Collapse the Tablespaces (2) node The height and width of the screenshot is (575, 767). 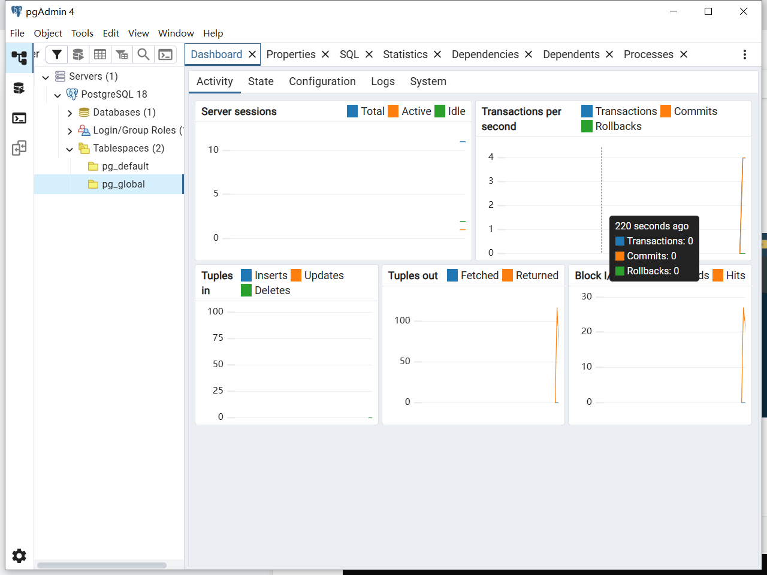pyautogui.click(x=70, y=149)
